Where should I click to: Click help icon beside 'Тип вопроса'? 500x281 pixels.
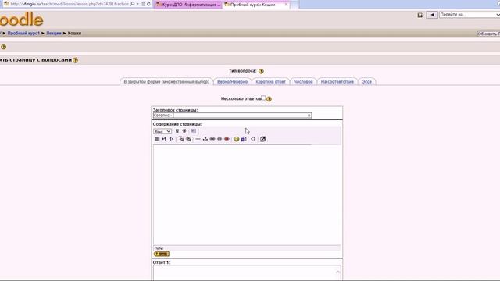[x=261, y=71]
